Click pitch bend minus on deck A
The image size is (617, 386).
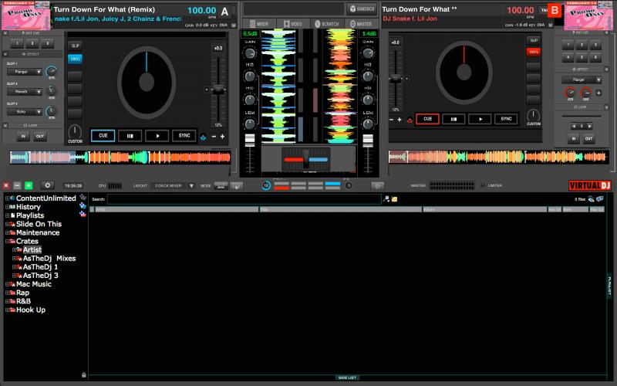pyautogui.click(x=214, y=137)
